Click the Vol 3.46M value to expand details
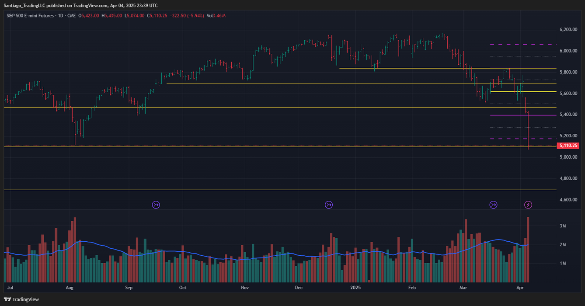585x306 pixels. (x=216, y=15)
